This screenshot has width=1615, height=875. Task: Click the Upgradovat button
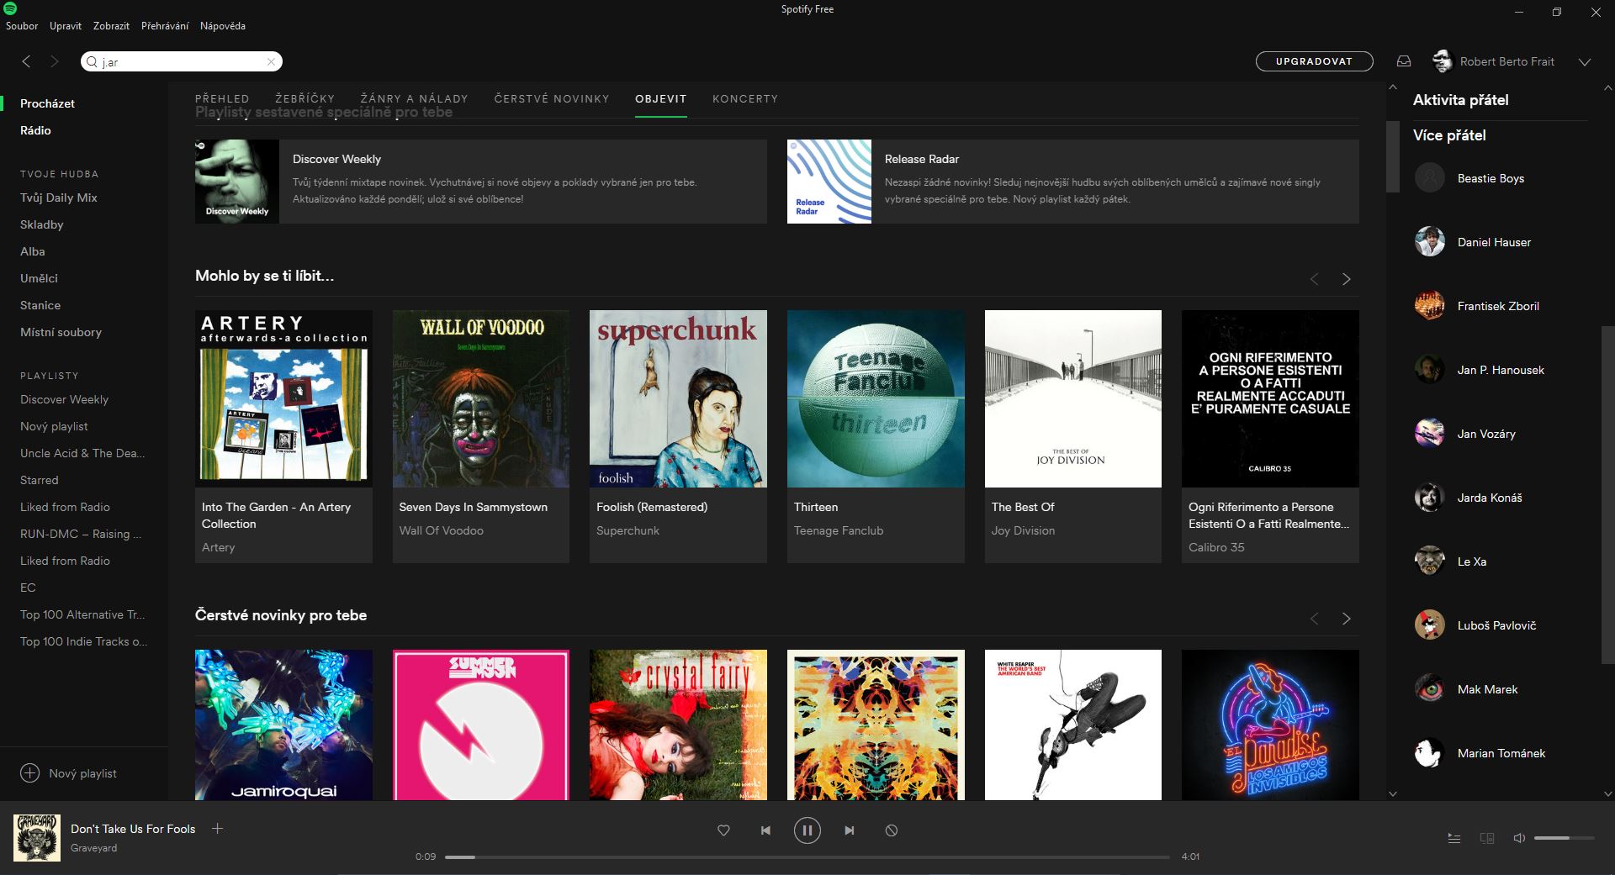pos(1314,61)
